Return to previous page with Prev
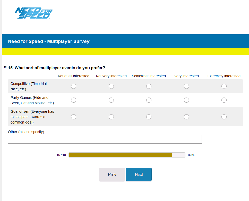Image resolution: width=249 pixels, height=201 pixels. click(x=112, y=174)
